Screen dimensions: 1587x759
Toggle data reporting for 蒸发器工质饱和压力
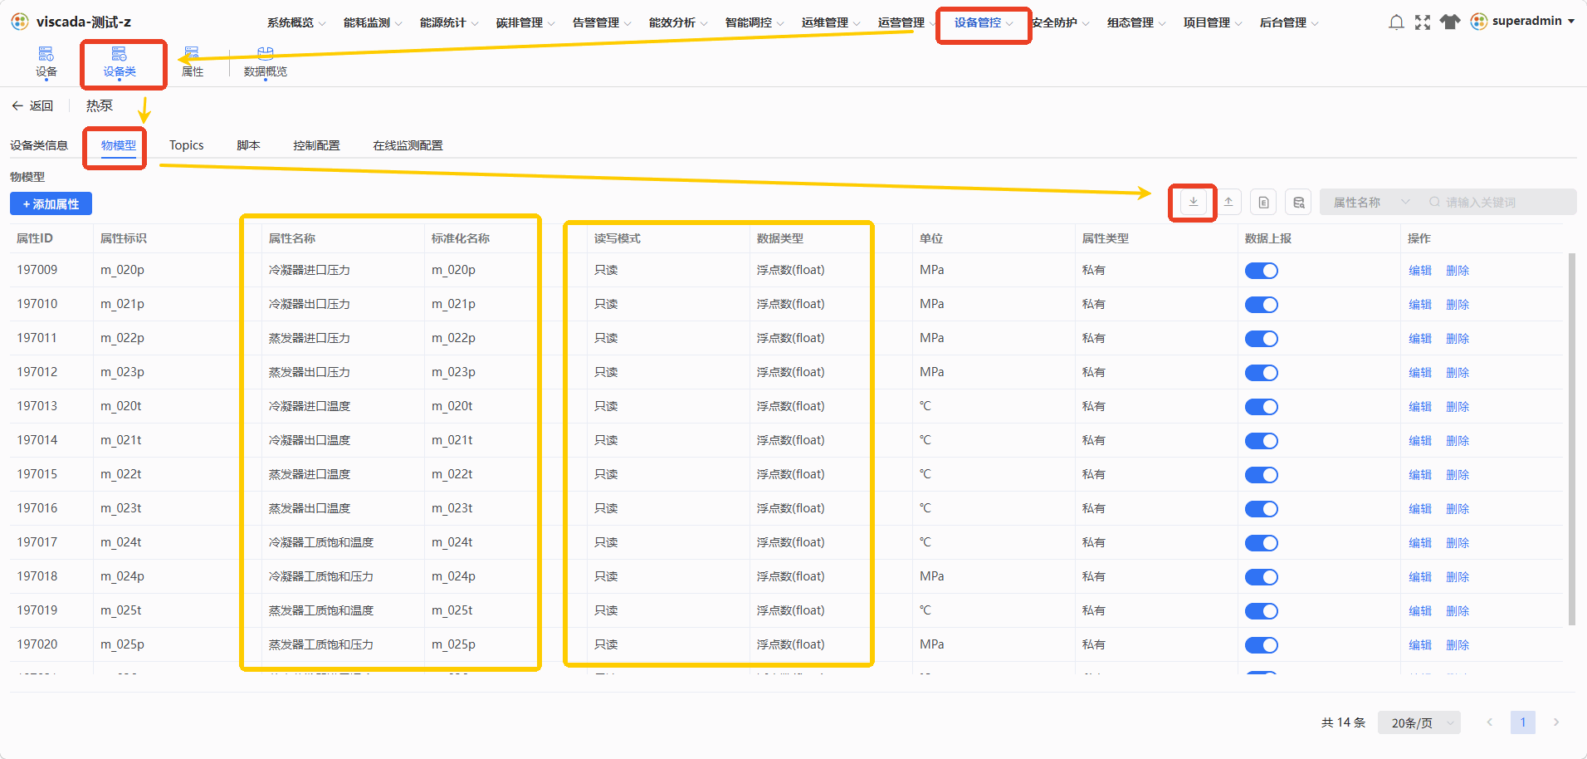click(1262, 645)
